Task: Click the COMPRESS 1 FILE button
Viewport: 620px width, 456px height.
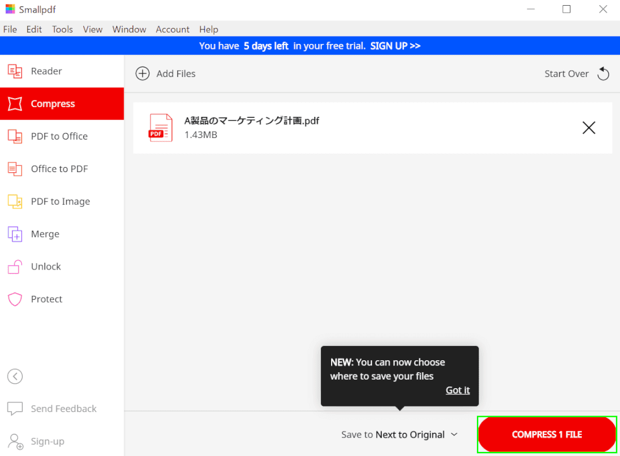Action: click(x=547, y=434)
